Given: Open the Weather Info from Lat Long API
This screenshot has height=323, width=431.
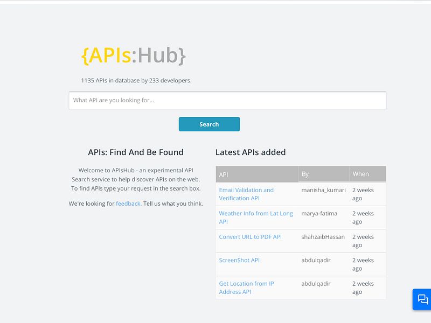Looking at the screenshot, I should point(255,217).
